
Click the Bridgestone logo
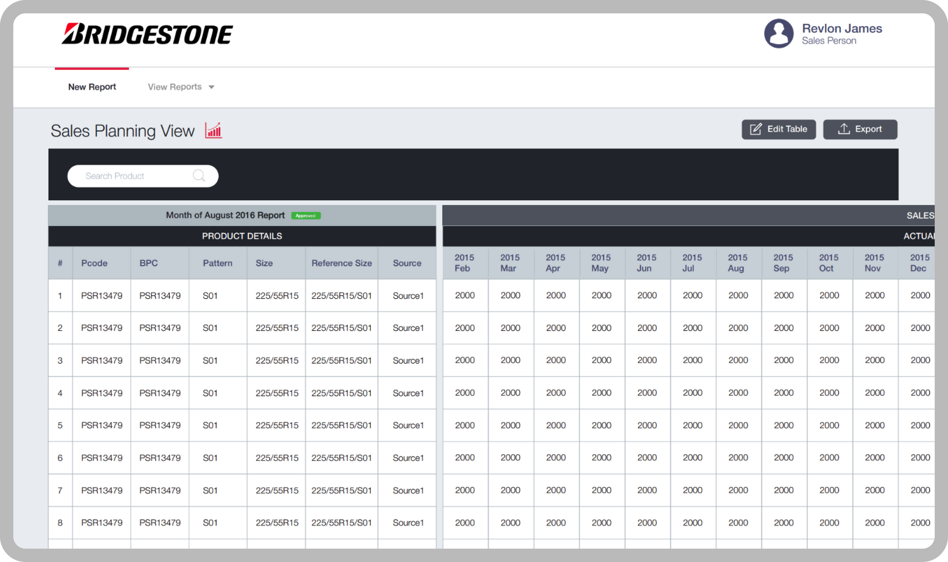point(147,34)
